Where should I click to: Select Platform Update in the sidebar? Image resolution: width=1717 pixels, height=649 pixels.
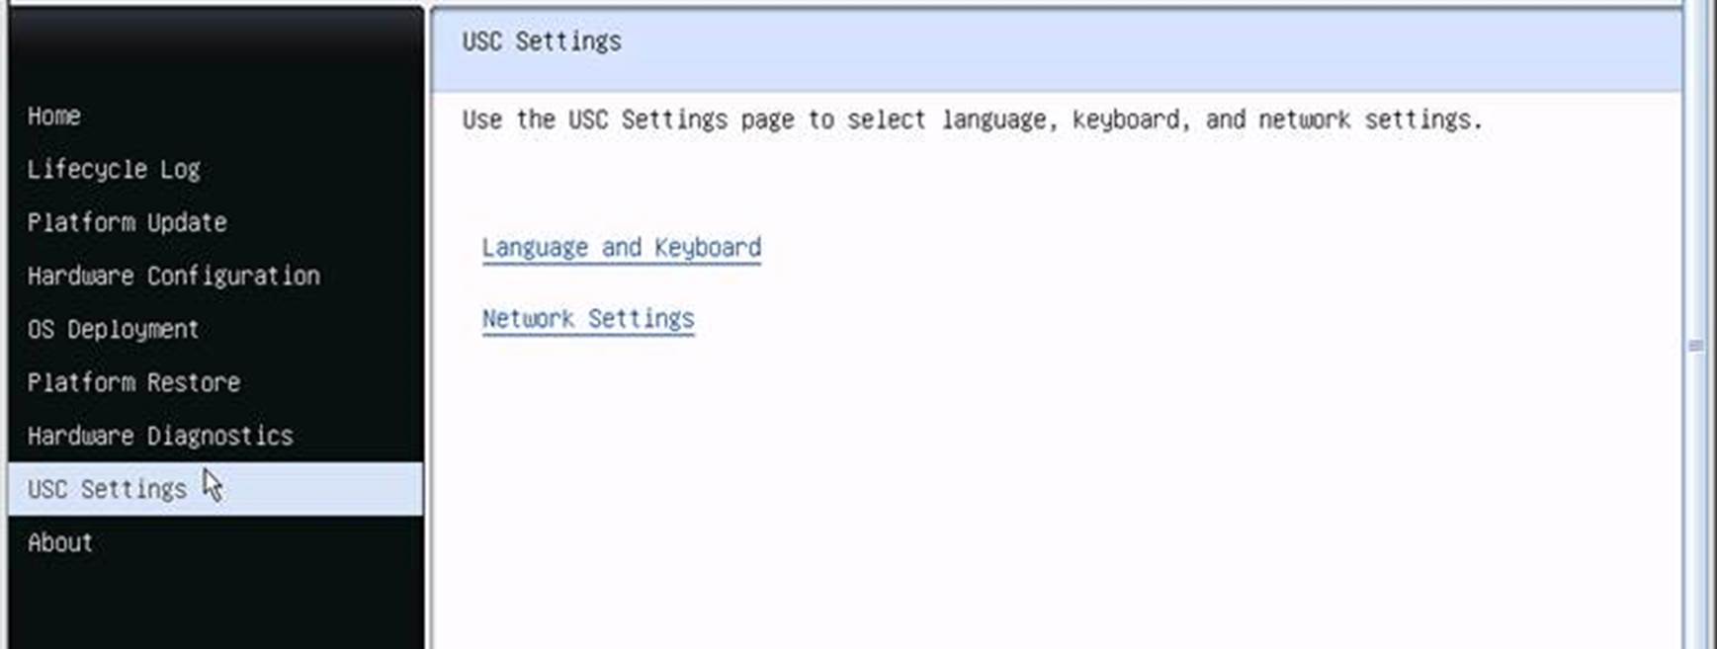(x=127, y=223)
